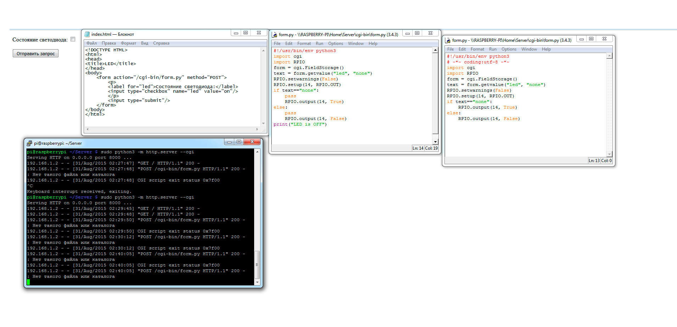Maximize the right form.py window

591,39
